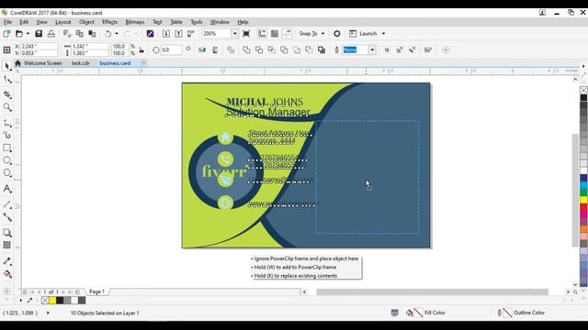
Task: Open the Snap To dropdown
Action: coord(322,34)
